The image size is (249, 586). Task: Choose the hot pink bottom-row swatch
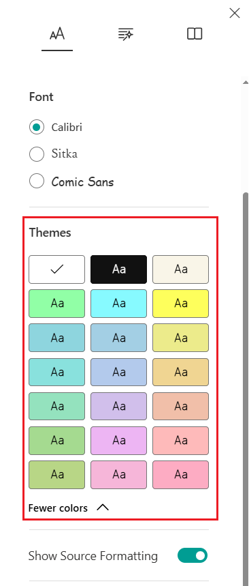pos(180,475)
